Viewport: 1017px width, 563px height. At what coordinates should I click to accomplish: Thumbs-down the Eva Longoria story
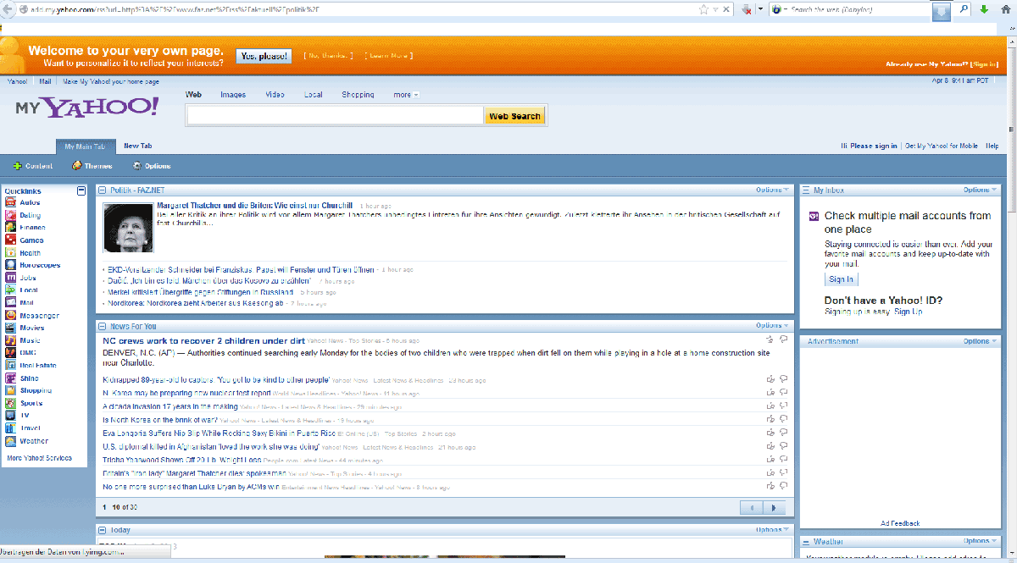784,433
